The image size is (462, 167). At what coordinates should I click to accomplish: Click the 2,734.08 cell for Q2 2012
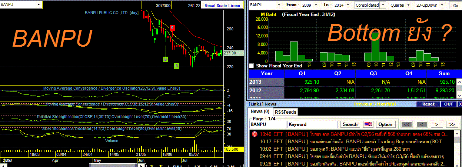(338, 90)
